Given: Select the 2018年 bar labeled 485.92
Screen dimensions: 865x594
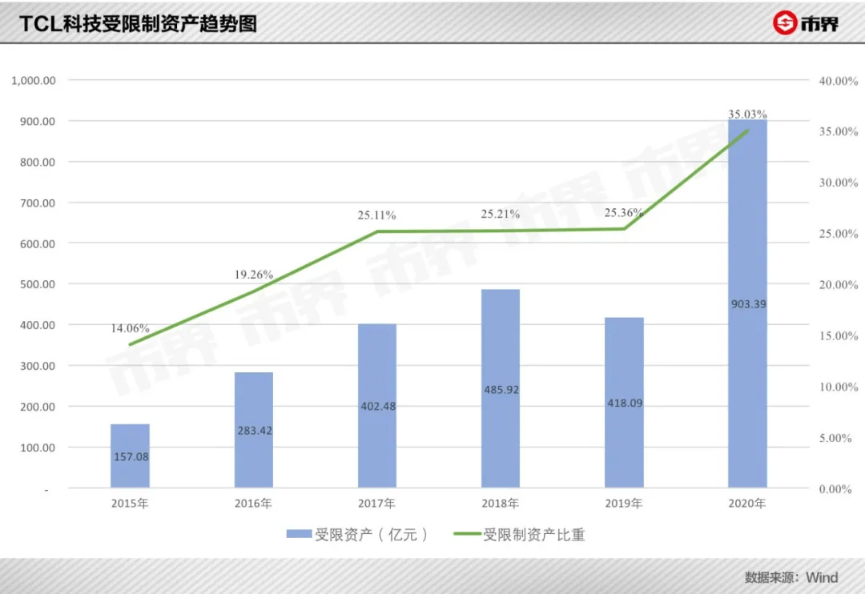Looking at the screenshot, I should (x=501, y=388).
